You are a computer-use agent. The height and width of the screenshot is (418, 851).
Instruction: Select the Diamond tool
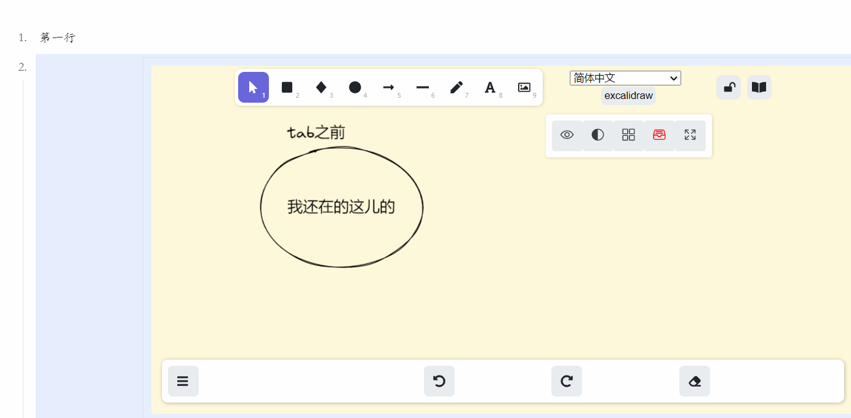322,87
